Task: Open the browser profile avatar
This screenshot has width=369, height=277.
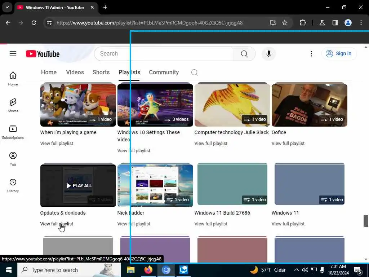Action: (348, 23)
